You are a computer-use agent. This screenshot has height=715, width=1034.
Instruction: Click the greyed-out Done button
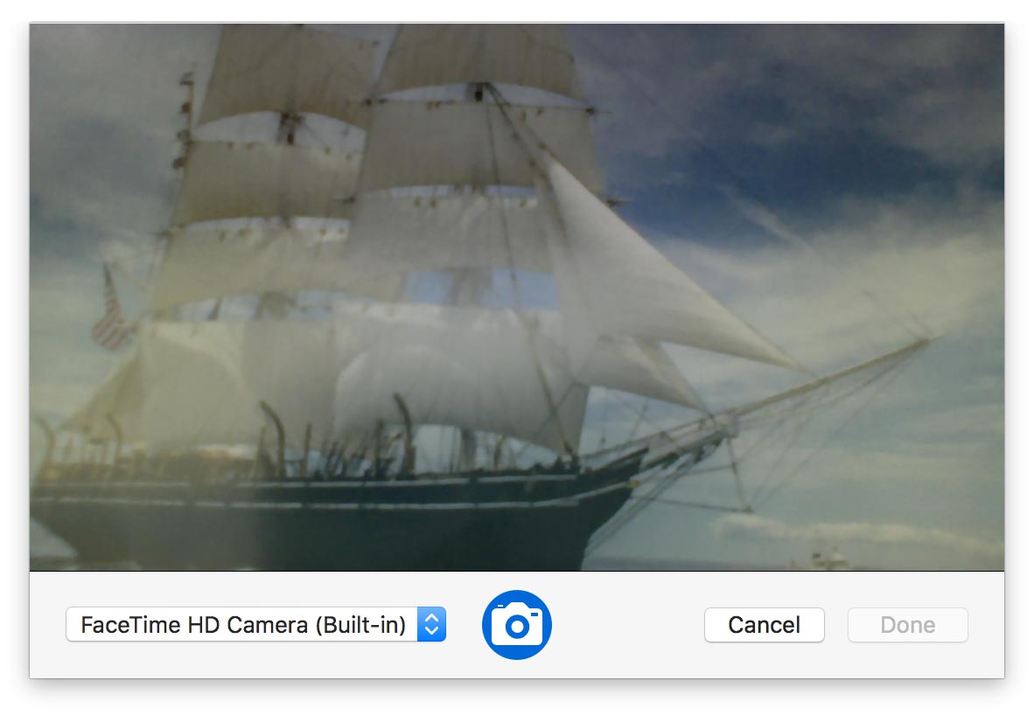coord(907,625)
